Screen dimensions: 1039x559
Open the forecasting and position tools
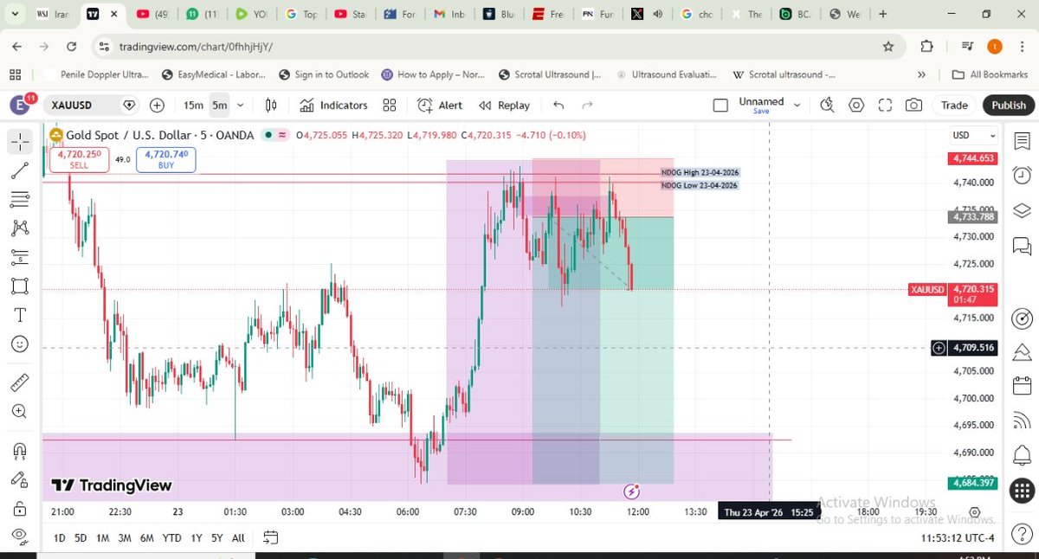coord(20,257)
